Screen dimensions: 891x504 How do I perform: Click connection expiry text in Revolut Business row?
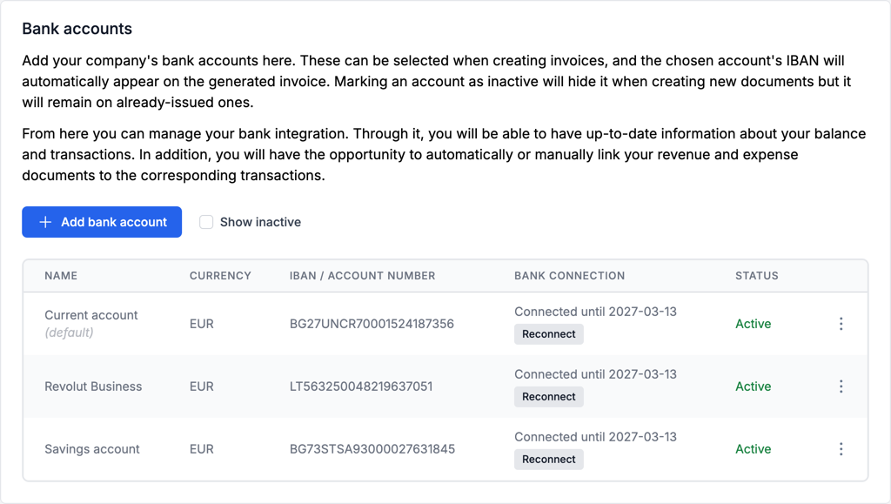click(595, 374)
